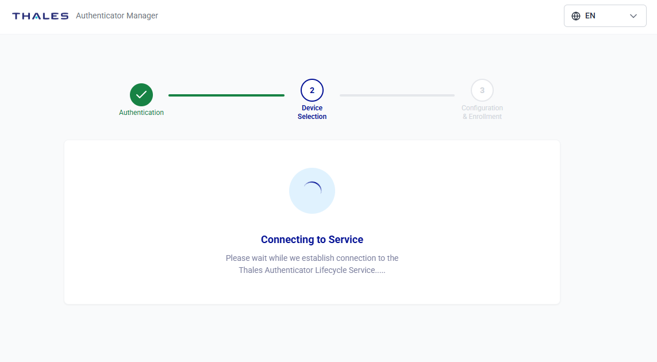Expand the language chevron arrow

pyautogui.click(x=633, y=16)
